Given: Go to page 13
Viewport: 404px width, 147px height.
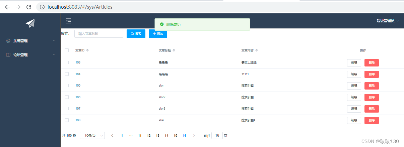Looking at the screenshot, I should click(158, 136).
